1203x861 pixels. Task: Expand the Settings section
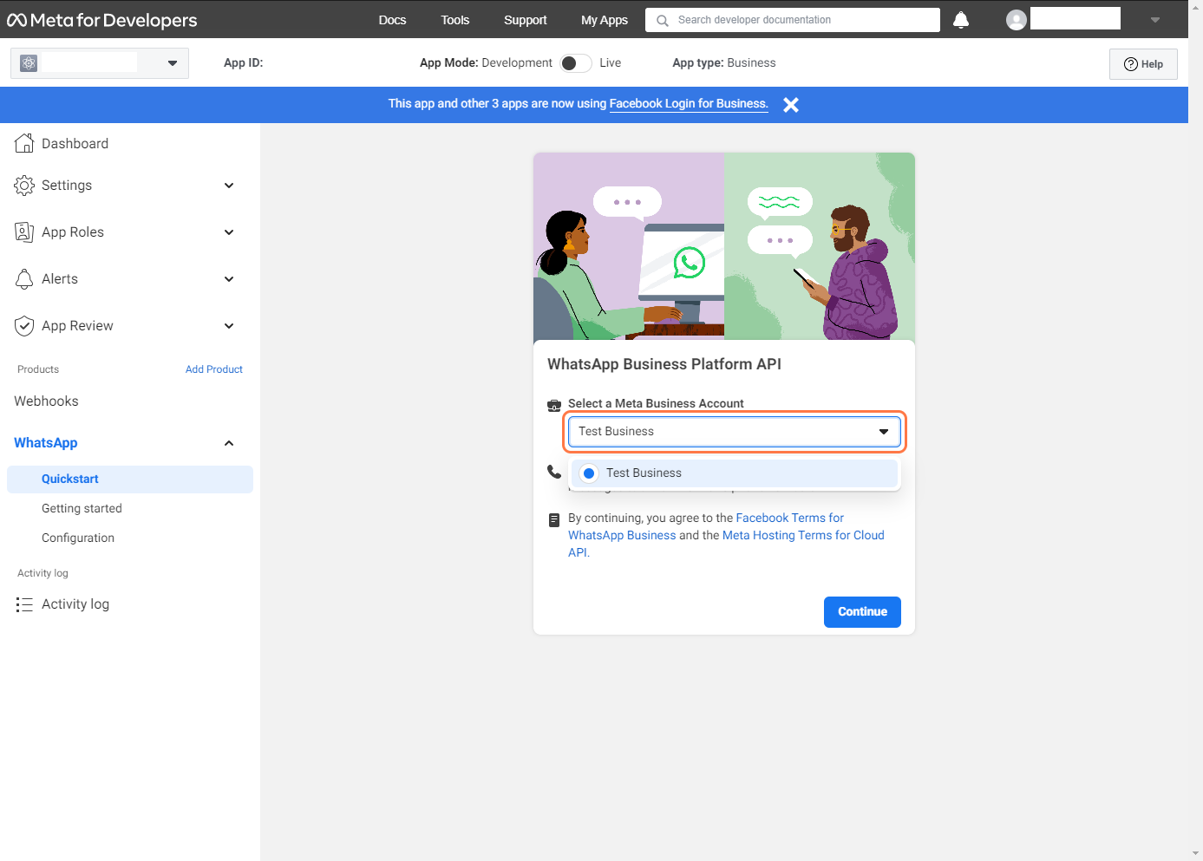coord(229,185)
